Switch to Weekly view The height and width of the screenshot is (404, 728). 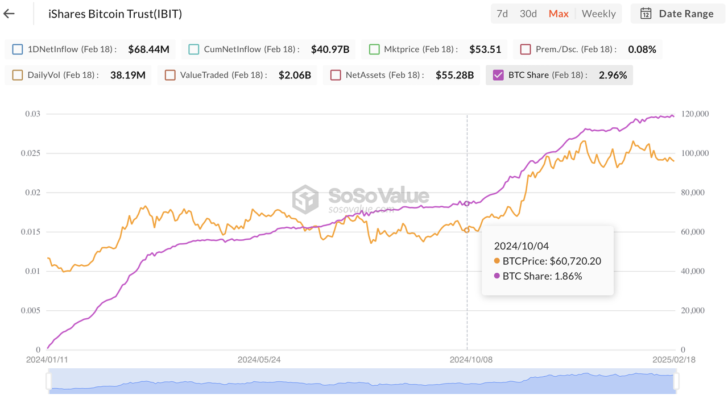[598, 14]
